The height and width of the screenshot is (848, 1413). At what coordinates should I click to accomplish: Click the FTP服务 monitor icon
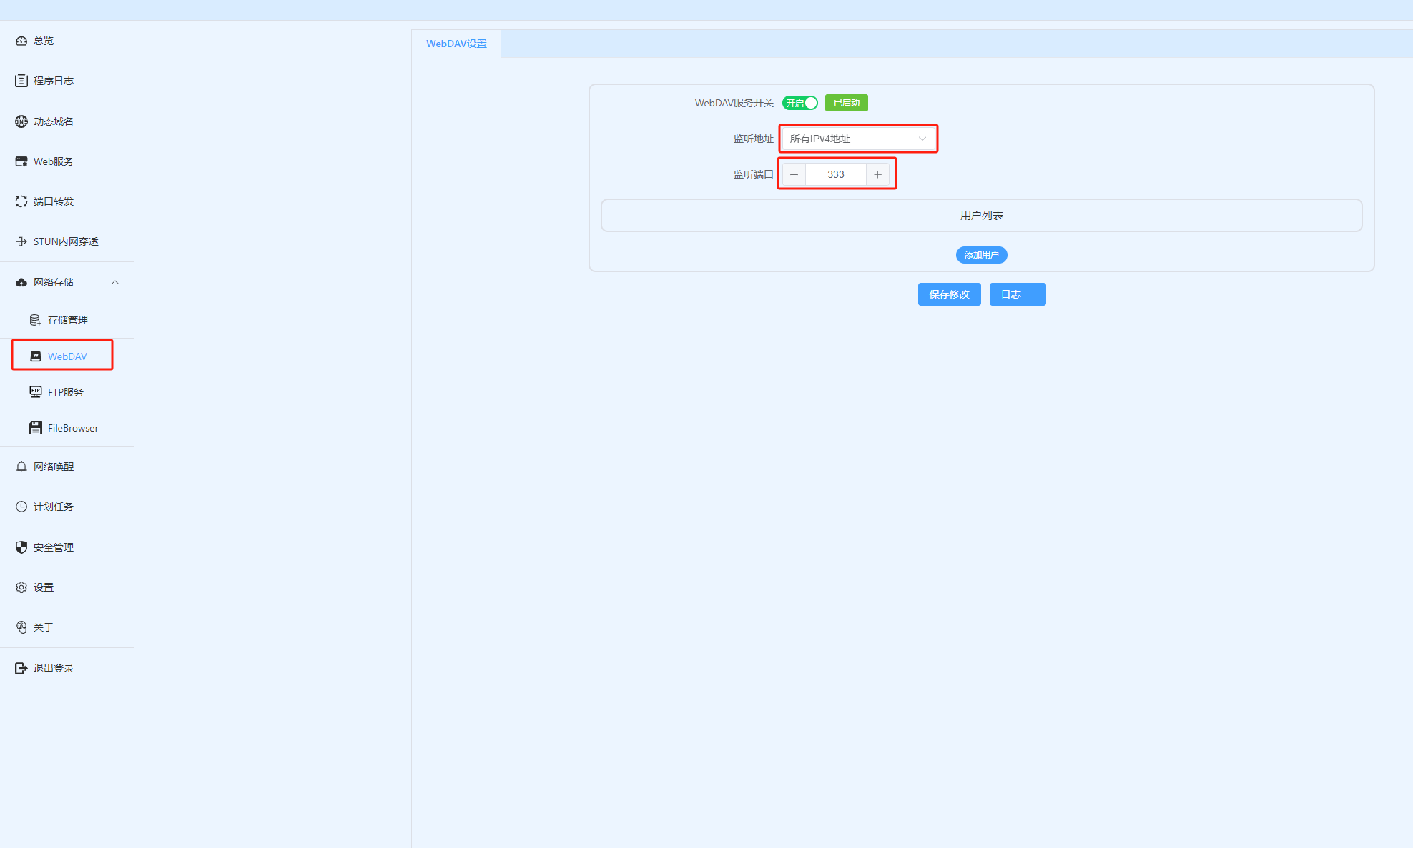[x=36, y=392]
